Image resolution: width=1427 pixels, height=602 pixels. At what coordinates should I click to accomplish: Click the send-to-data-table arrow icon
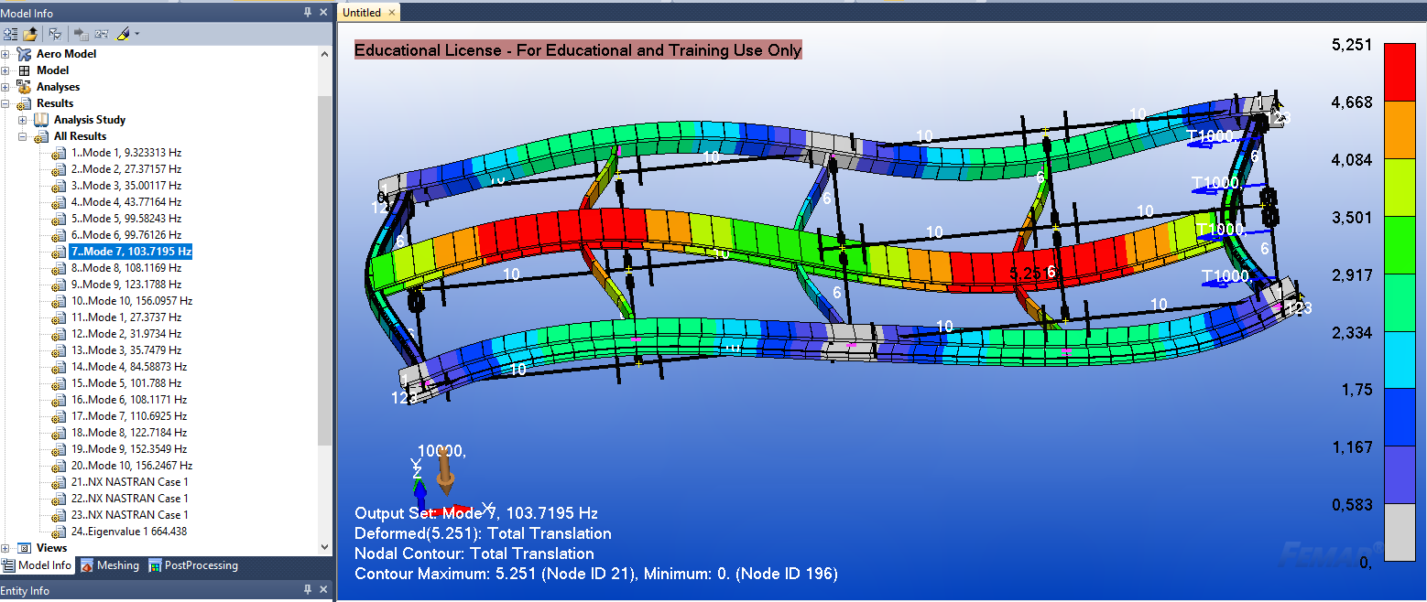[x=82, y=34]
